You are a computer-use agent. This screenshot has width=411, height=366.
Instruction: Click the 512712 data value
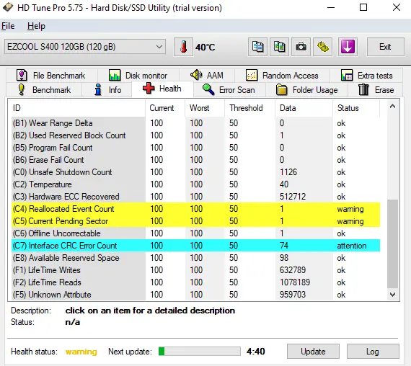tap(293, 197)
